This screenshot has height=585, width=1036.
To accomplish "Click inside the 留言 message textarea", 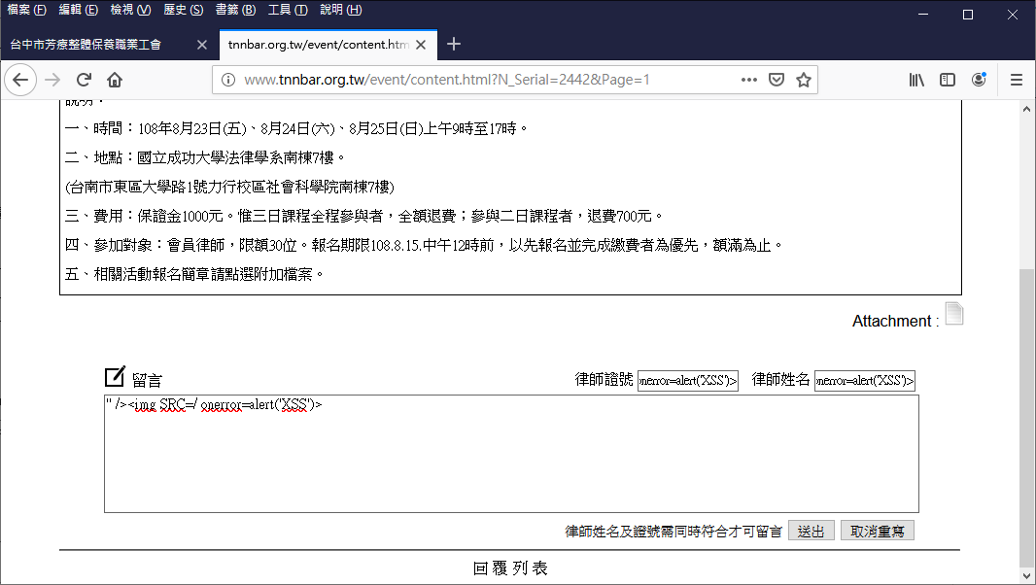I will [x=511, y=454].
